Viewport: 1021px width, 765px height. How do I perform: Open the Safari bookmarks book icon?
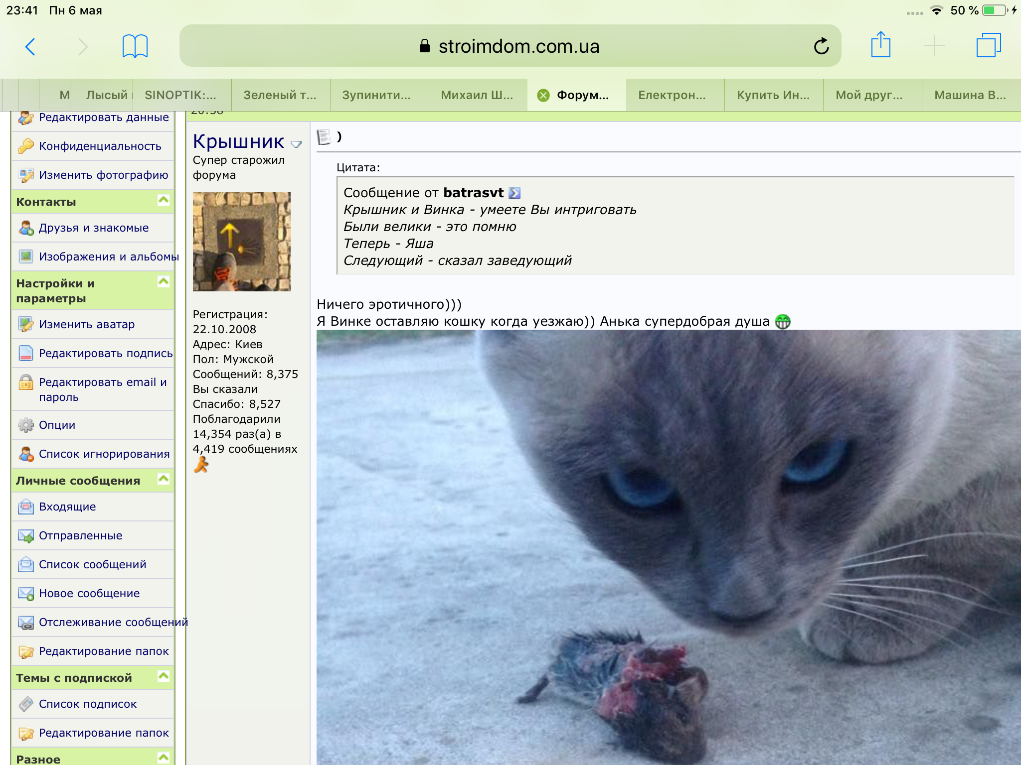pyautogui.click(x=135, y=46)
